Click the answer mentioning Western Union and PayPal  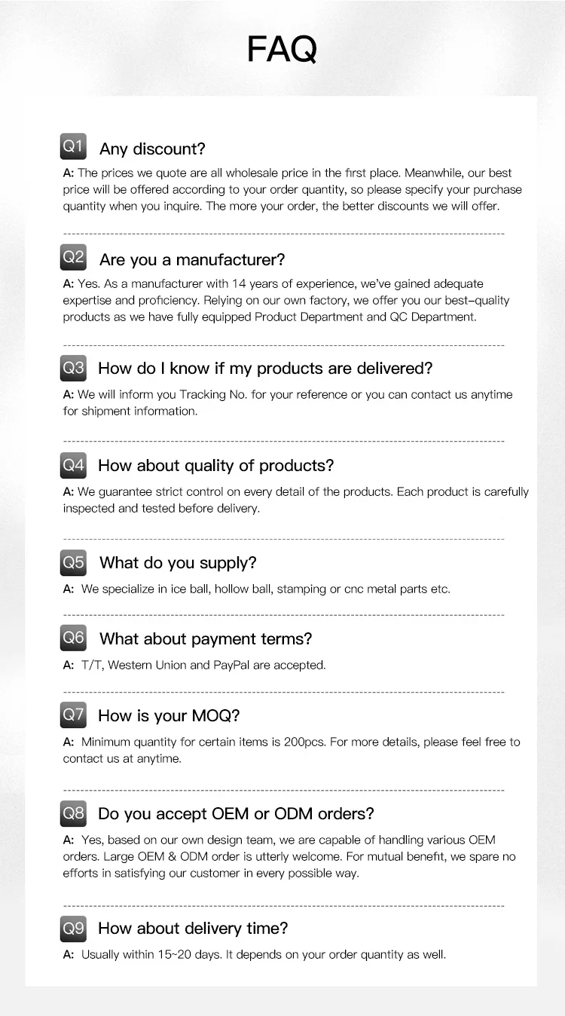coord(203,666)
